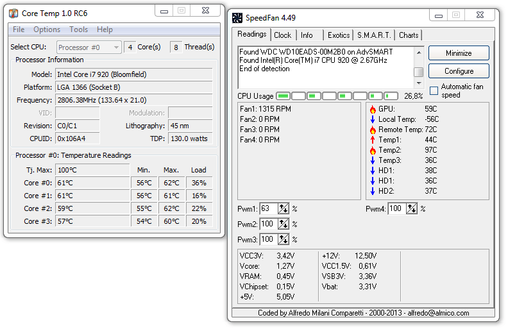Click the Fan1: 1315 RPM reading
Image resolution: width=508 pixels, height=329 pixels.
(x=266, y=109)
